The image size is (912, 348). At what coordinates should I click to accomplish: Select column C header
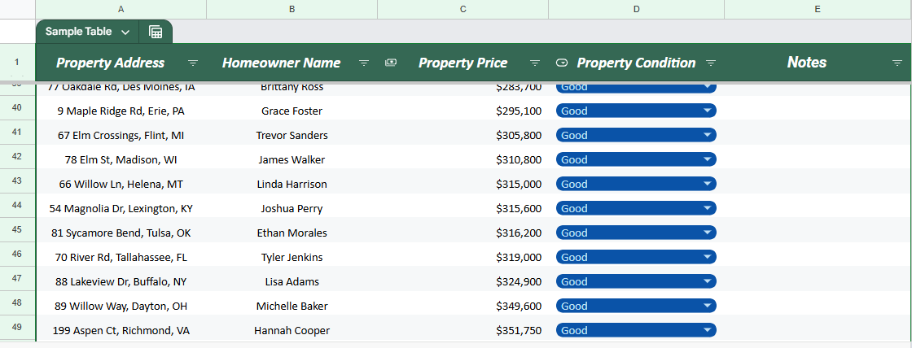(463, 9)
